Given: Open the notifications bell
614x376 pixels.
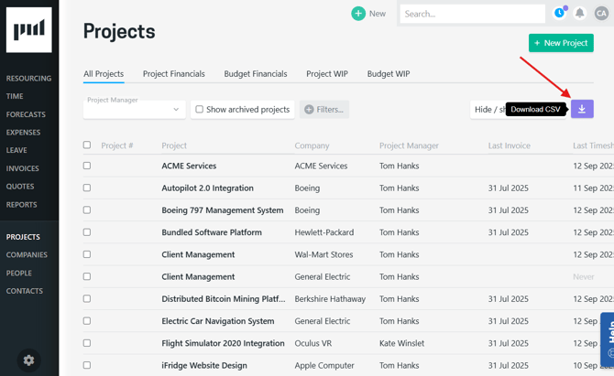Looking at the screenshot, I should (x=580, y=13).
